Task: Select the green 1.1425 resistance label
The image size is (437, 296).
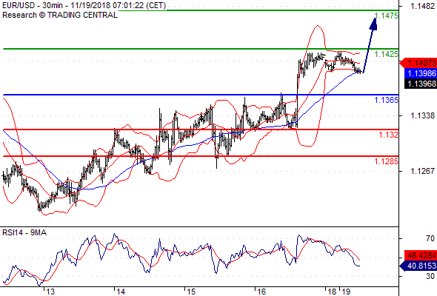Action: pyautogui.click(x=387, y=54)
